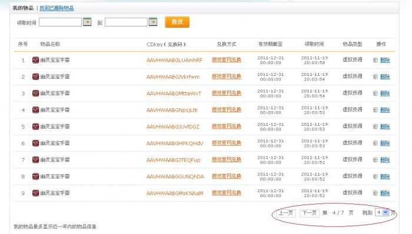Click item icon in row 4 幽灵宝宝手雷
Screen dimensions: 412x234
tap(35, 110)
